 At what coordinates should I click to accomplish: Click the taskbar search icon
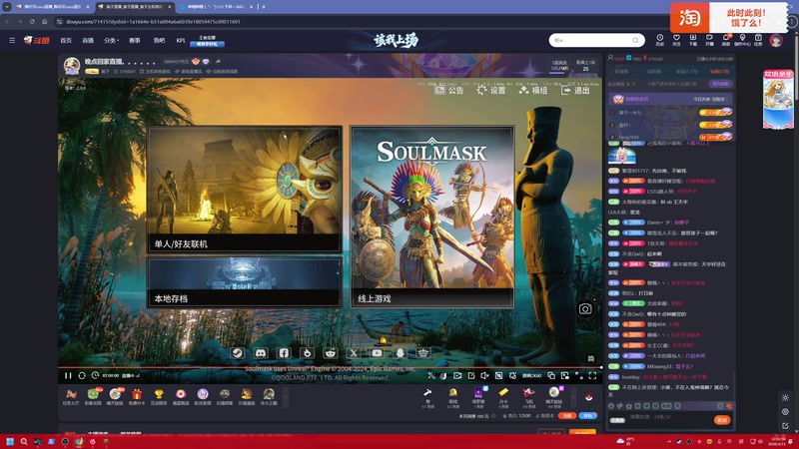pyautogui.click(x=23, y=441)
